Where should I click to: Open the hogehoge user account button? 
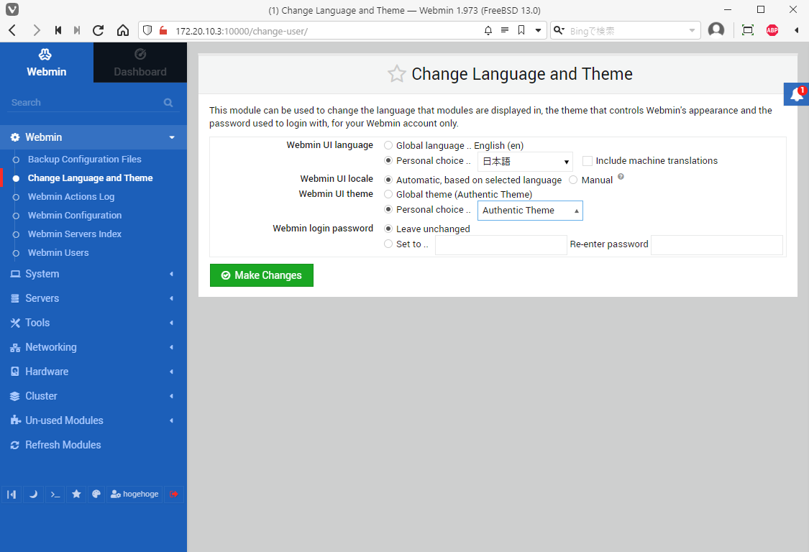click(134, 494)
